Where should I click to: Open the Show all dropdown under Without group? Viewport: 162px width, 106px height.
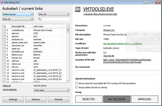tap(18, 19)
